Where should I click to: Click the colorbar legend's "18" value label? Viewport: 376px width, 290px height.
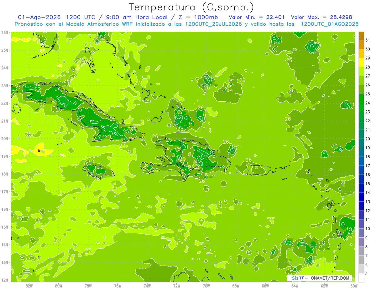coord(368,157)
